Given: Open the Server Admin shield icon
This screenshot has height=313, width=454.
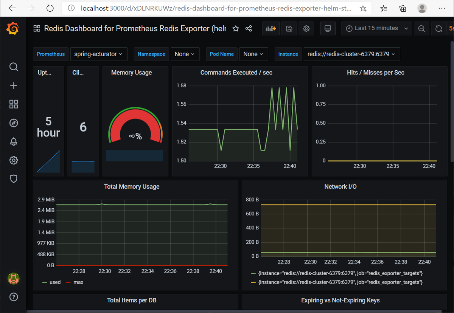Looking at the screenshot, I should tap(14, 179).
